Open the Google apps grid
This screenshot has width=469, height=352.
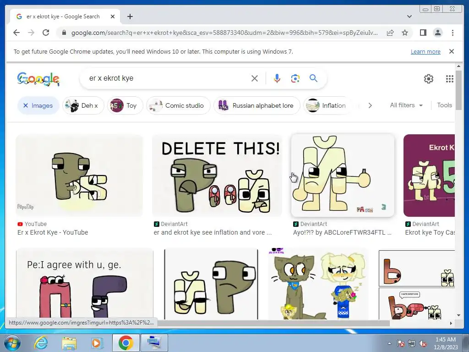[x=450, y=79]
